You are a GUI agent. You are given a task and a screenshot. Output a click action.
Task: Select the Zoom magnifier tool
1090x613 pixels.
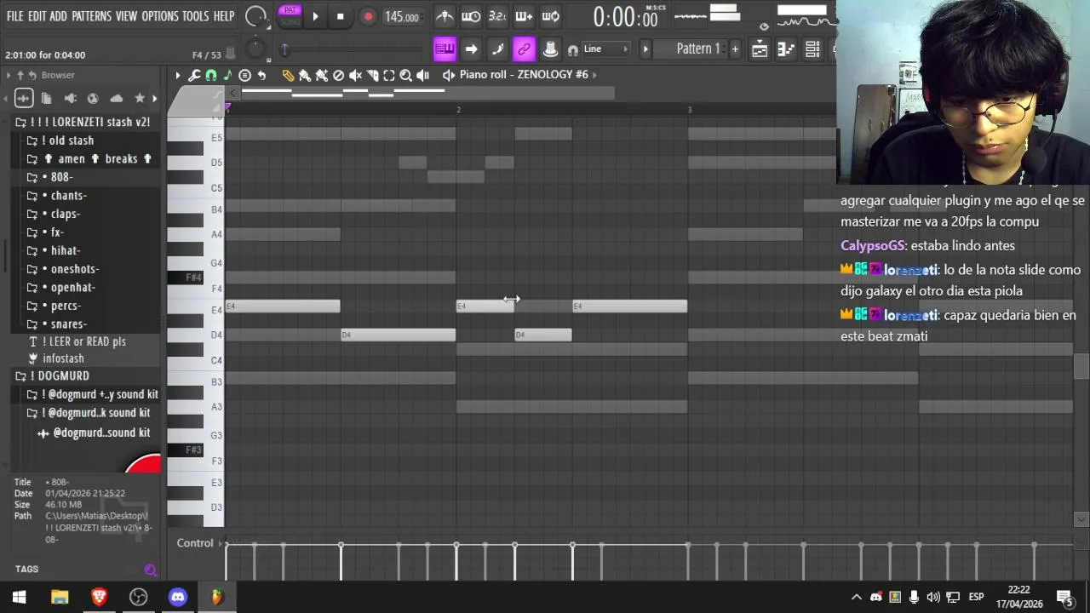pos(406,75)
